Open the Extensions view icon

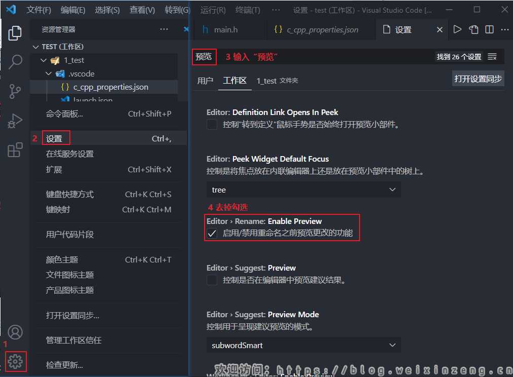[15, 150]
